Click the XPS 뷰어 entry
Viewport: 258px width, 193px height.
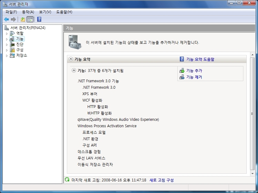pos(90,94)
